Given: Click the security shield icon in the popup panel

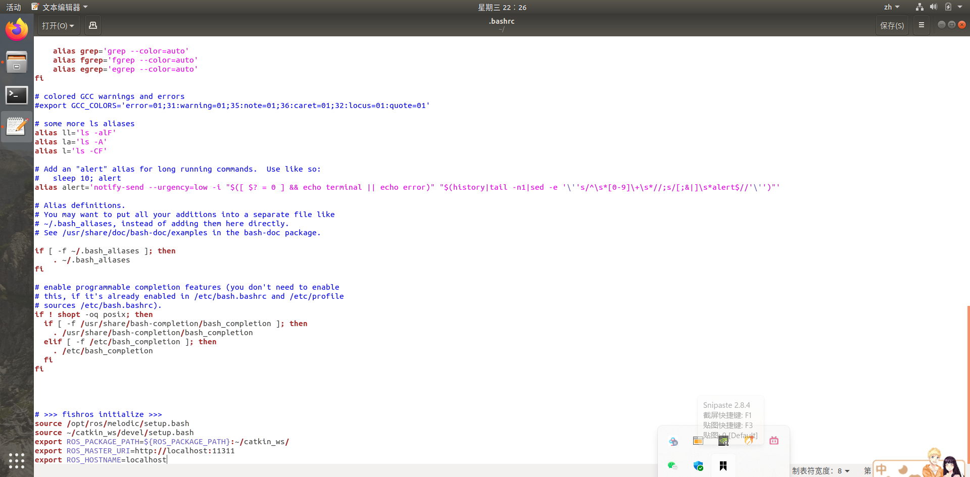Looking at the screenshot, I should pos(698,466).
